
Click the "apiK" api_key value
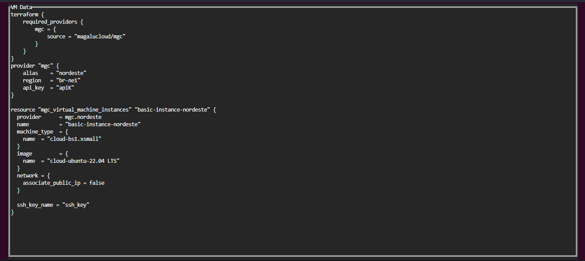[68, 87]
